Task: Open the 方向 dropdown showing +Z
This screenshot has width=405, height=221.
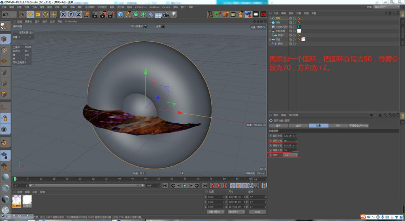Action: pyautogui.click(x=290, y=155)
